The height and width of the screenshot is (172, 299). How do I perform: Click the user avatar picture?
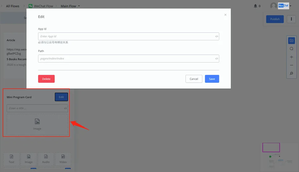[x=273, y=6]
